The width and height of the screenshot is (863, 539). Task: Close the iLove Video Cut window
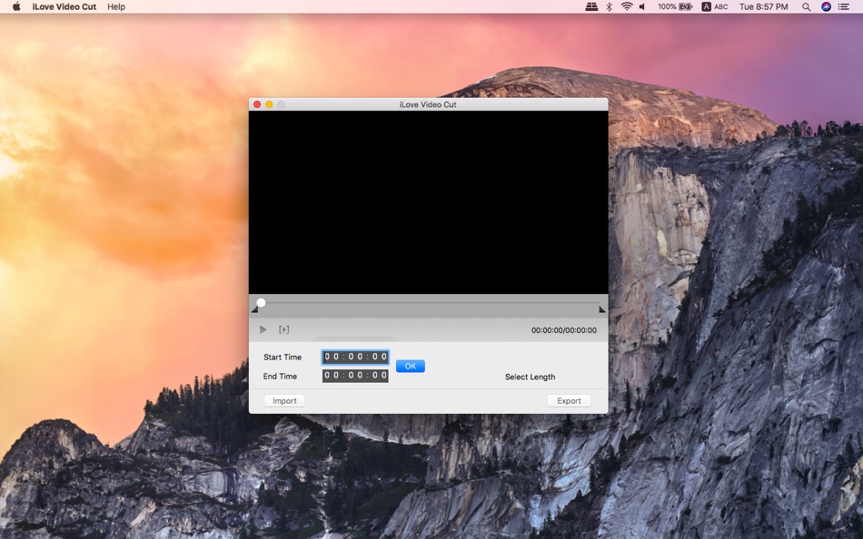coord(257,104)
